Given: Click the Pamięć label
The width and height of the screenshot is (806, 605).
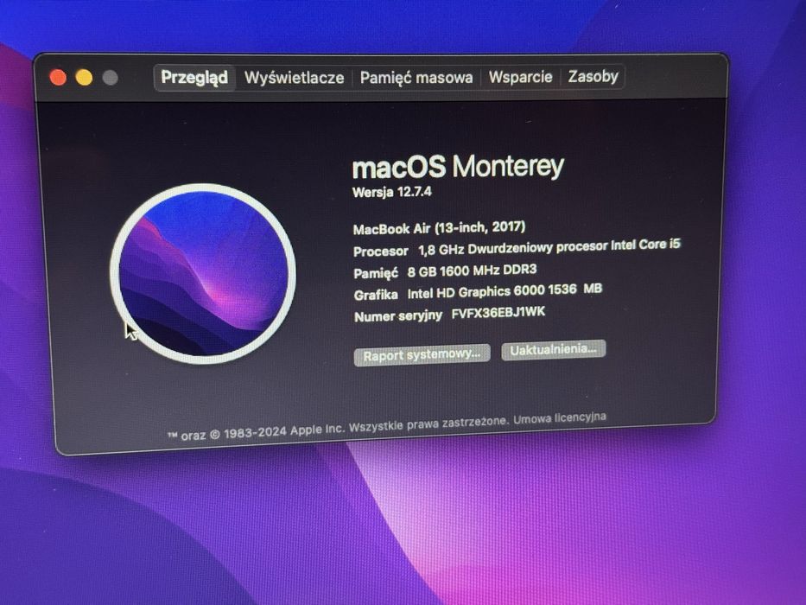Looking at the screenshot, I should click(376, 273).
